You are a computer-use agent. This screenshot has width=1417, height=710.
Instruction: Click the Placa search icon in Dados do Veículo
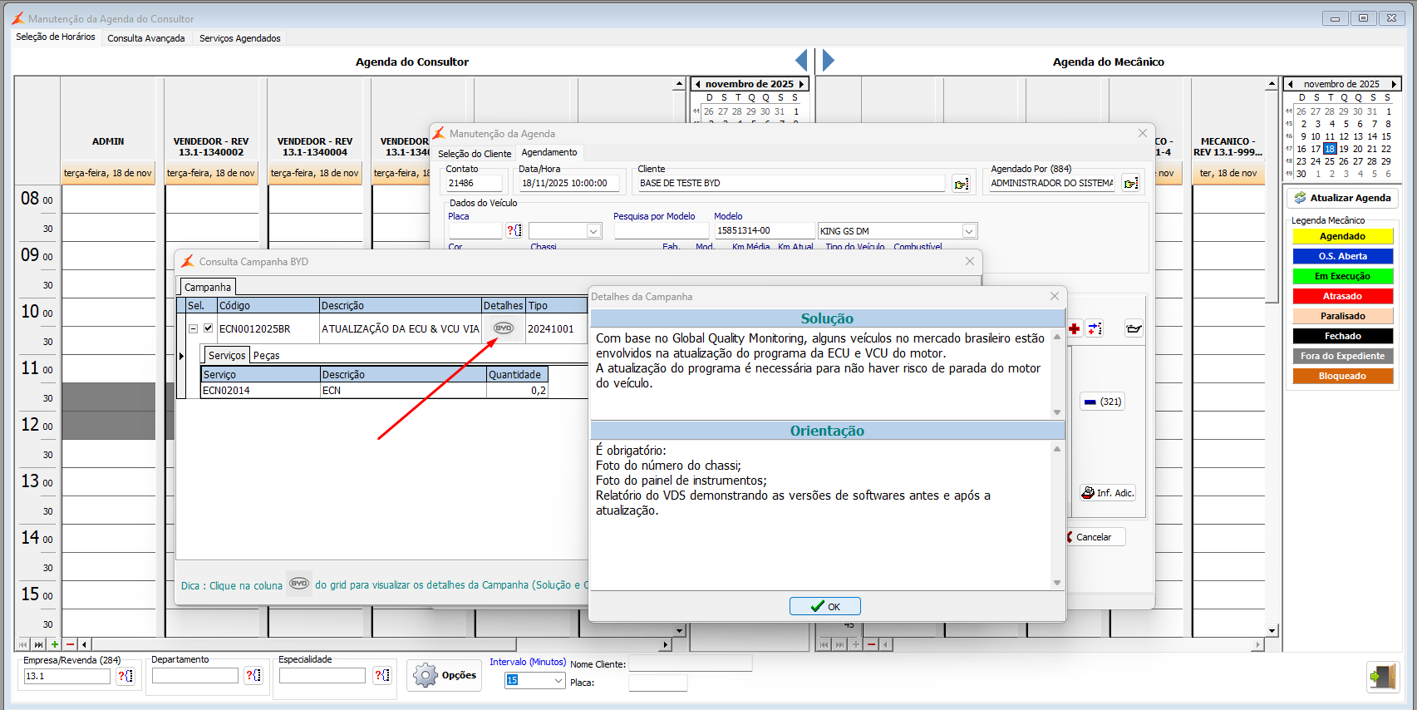[x=514, y=230]
